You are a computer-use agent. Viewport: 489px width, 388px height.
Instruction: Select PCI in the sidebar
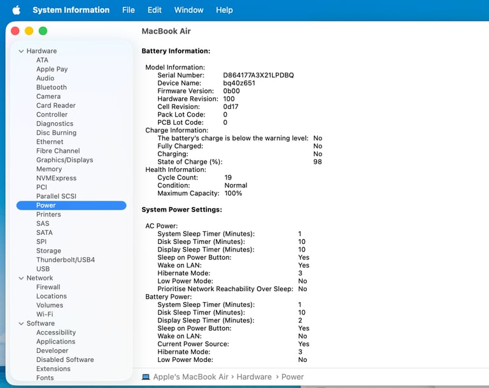tap(41, 187)
